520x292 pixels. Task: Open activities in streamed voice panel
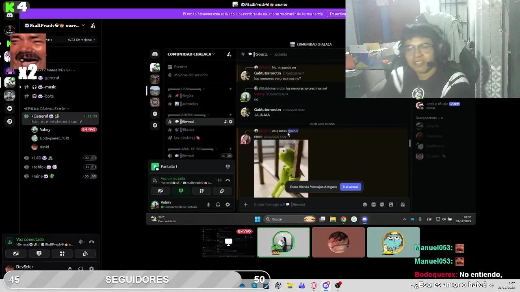pyautogui.click(x=201, y=191)
